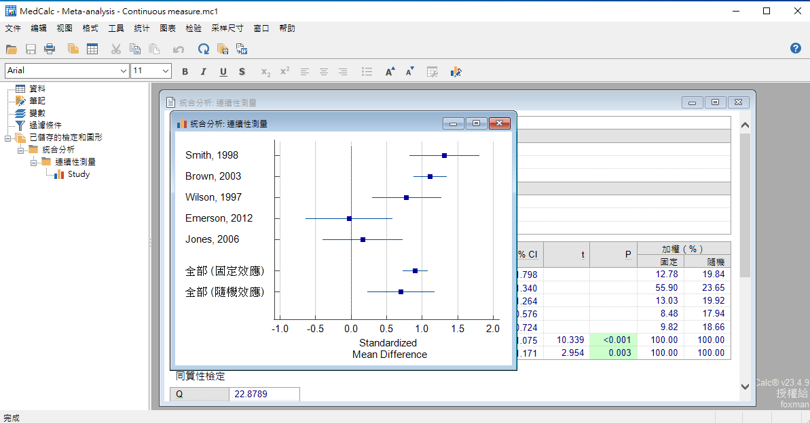The height and width of the screenshot is (423, 810).
Task: Click the Q value cell 22.8789
Action: coord(265,394)
